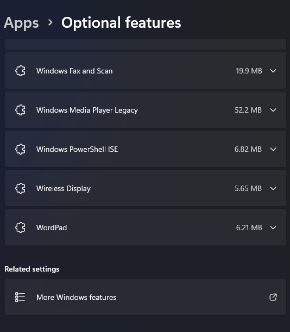This screenshot has width=290, height=332.
Task: Click the Wireless Display puzzle icon
Action: pos(20,188)
